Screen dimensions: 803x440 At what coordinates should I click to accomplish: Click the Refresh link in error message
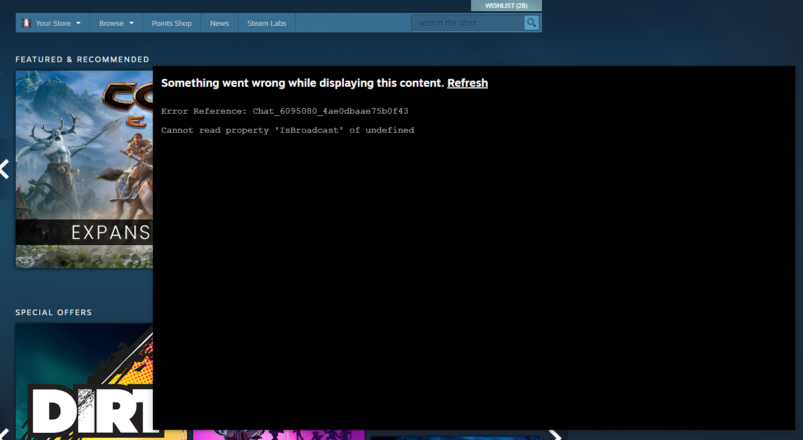[467, 83]
